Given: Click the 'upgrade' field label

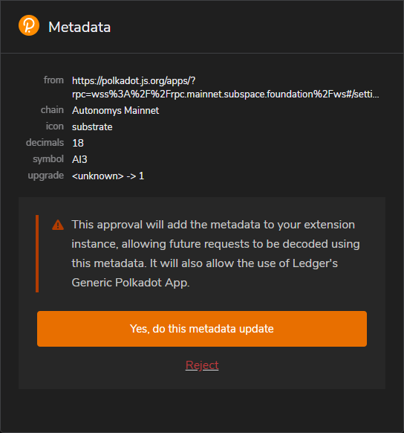Looking at the screenshot, I should (46, 176).
